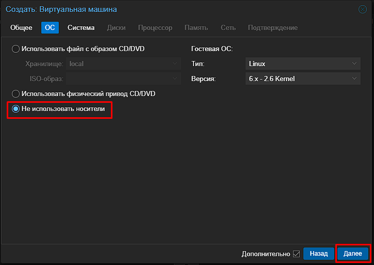
Task: Click the chevron arrow of Версия field
Action: [x=354, y=79]
